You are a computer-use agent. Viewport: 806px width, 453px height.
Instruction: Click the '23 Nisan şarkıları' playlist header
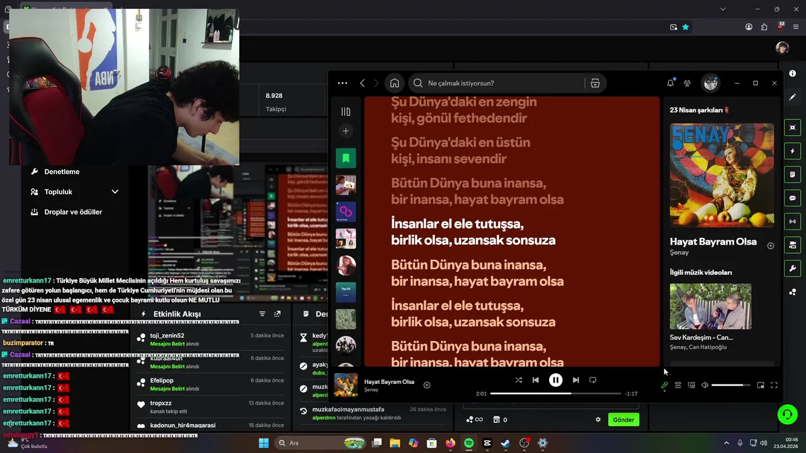coord(700,110)
